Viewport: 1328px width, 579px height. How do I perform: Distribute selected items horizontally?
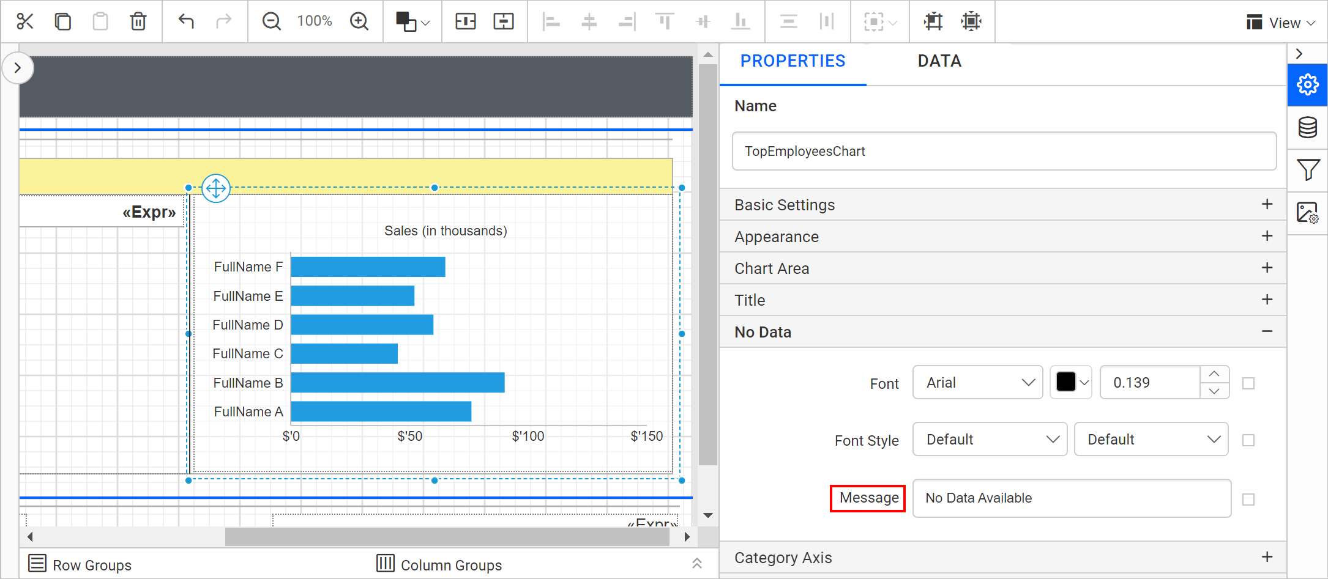coord(826,21)
